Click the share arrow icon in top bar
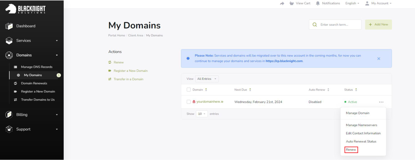 [282, 3]
